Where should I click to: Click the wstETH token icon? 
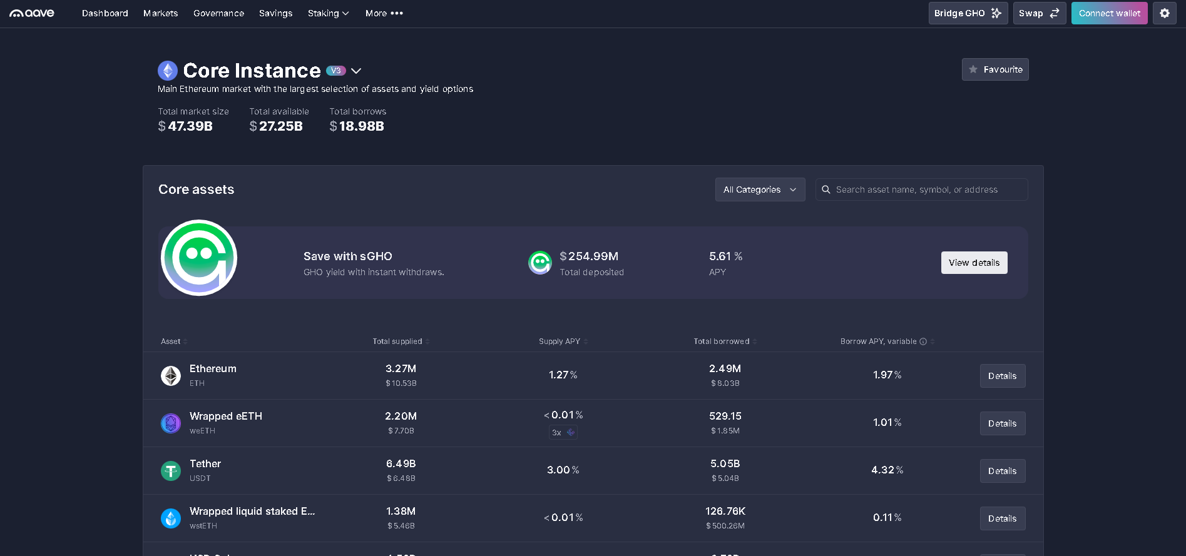pos(171,518)
